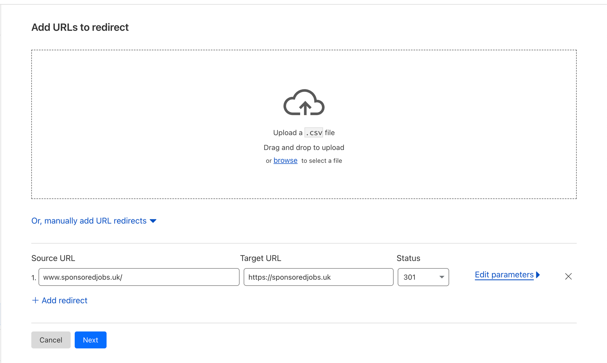
Task: Click the Status column label
Action: [x=408, y=258]
